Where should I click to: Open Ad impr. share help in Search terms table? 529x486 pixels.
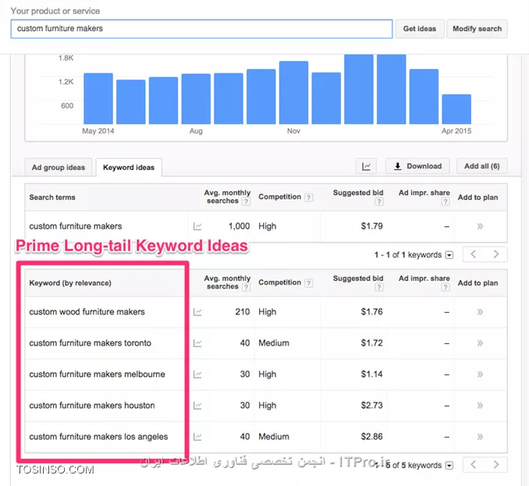click(446, 202)
